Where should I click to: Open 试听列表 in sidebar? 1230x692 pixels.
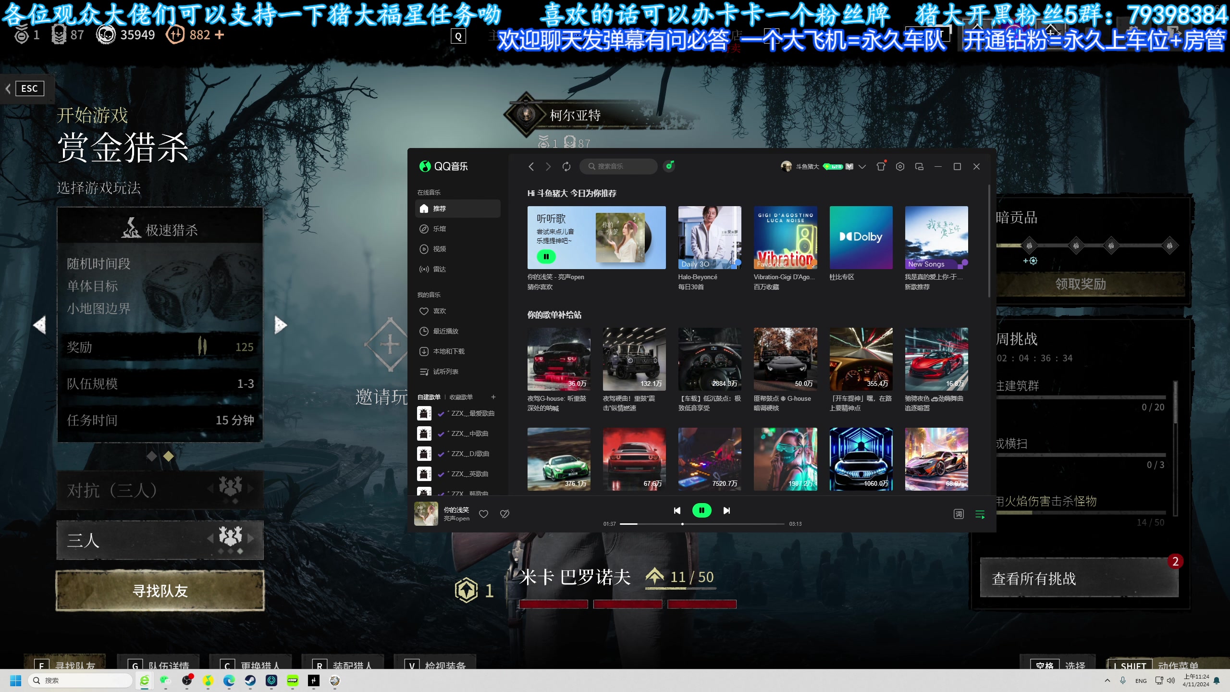(458, 371)
